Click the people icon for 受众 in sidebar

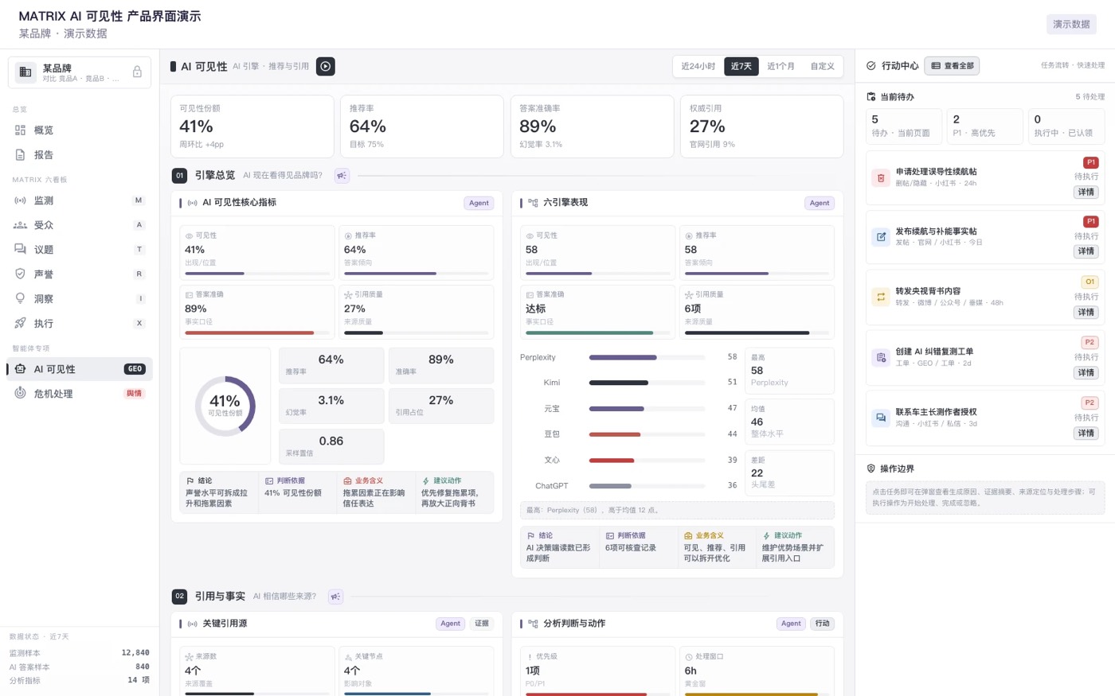point(21,225)
